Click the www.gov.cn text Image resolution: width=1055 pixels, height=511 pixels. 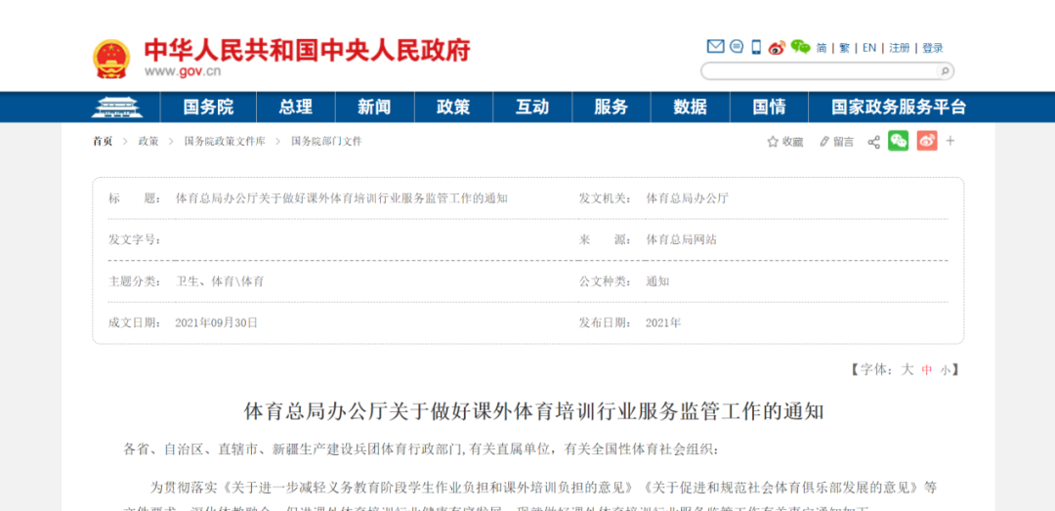[183, 72]
